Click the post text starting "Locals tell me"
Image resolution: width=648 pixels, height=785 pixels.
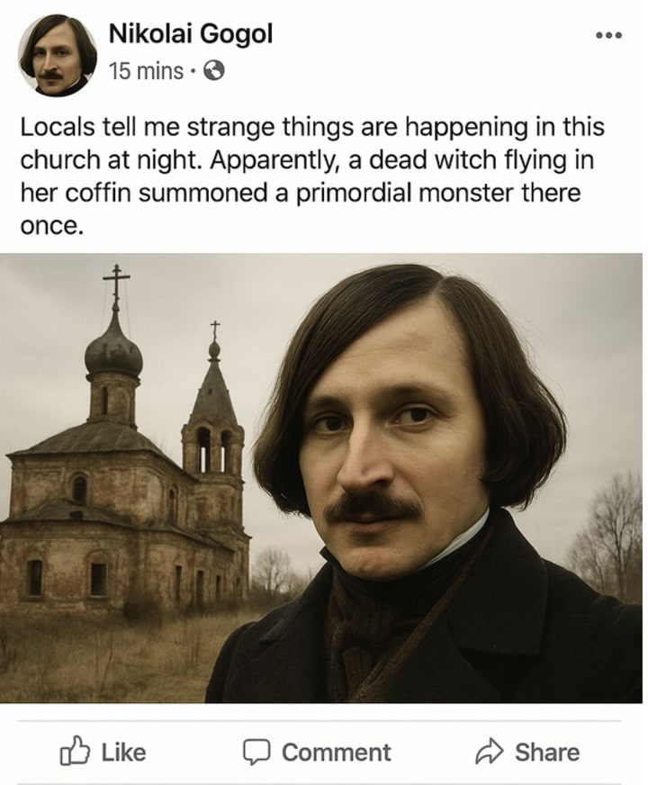(312, 176)
